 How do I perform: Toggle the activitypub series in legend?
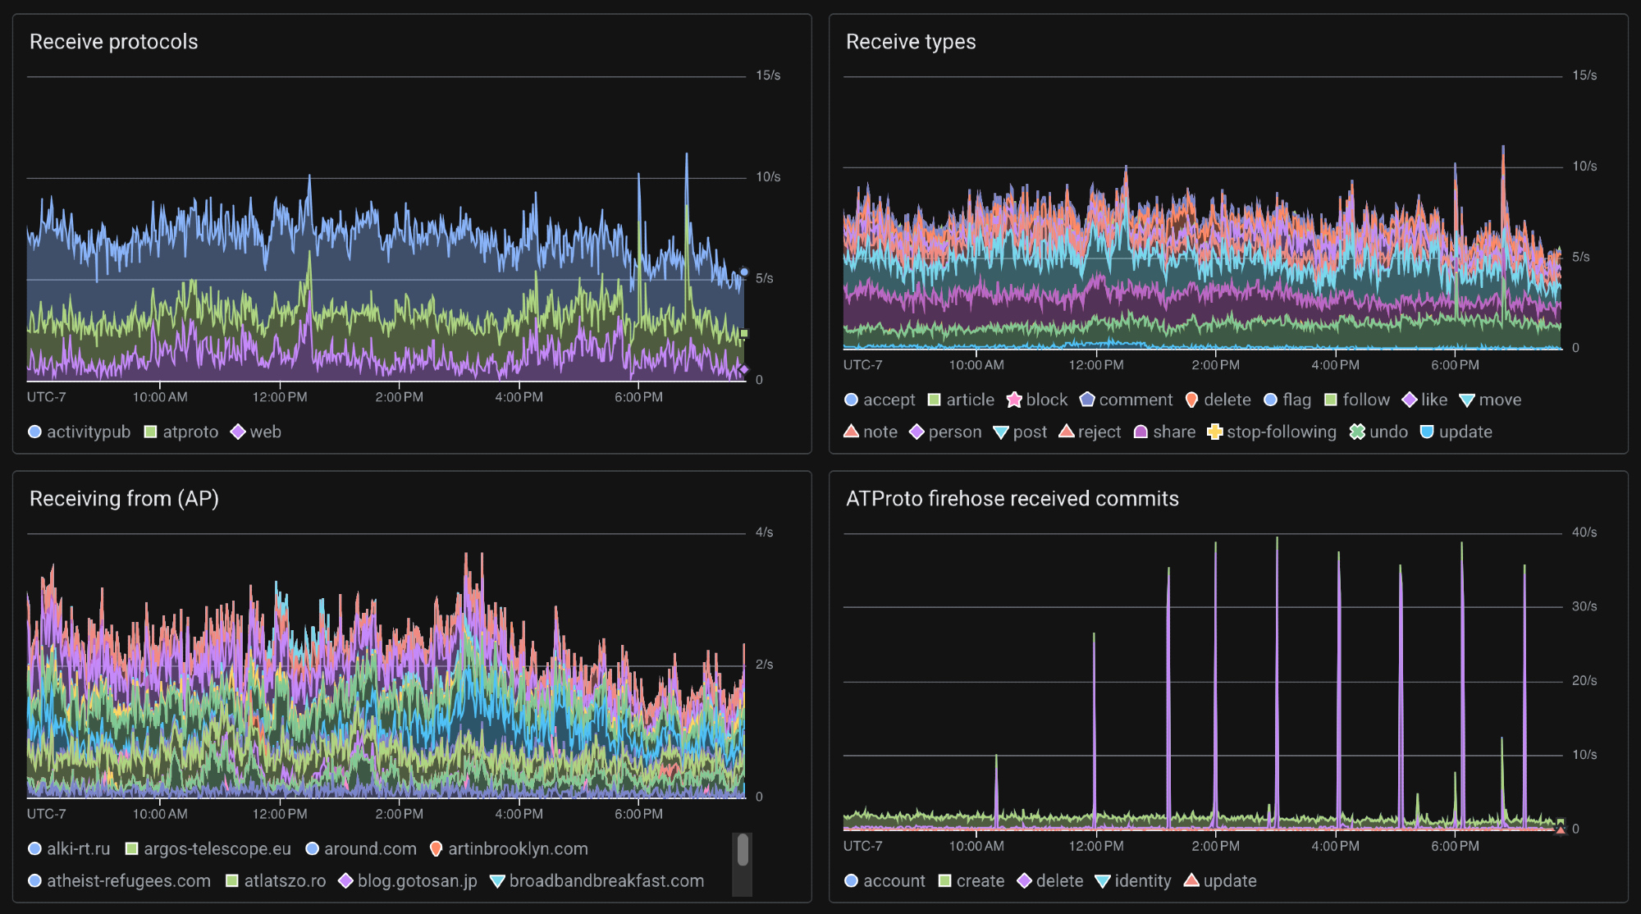(x=88, y=432)
